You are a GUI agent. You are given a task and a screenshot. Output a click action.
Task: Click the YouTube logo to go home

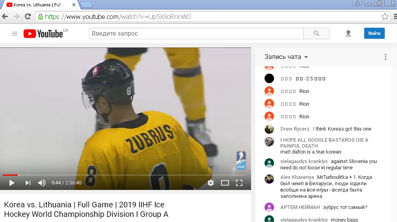[x=43, y=34]
